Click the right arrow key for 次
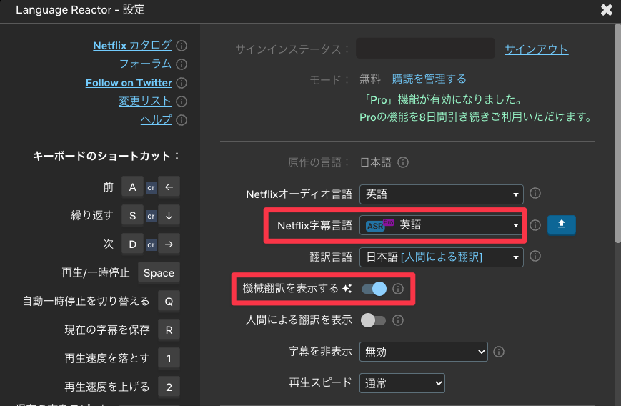Viewport: 621px width, 406px height. [x=169, y=244]
